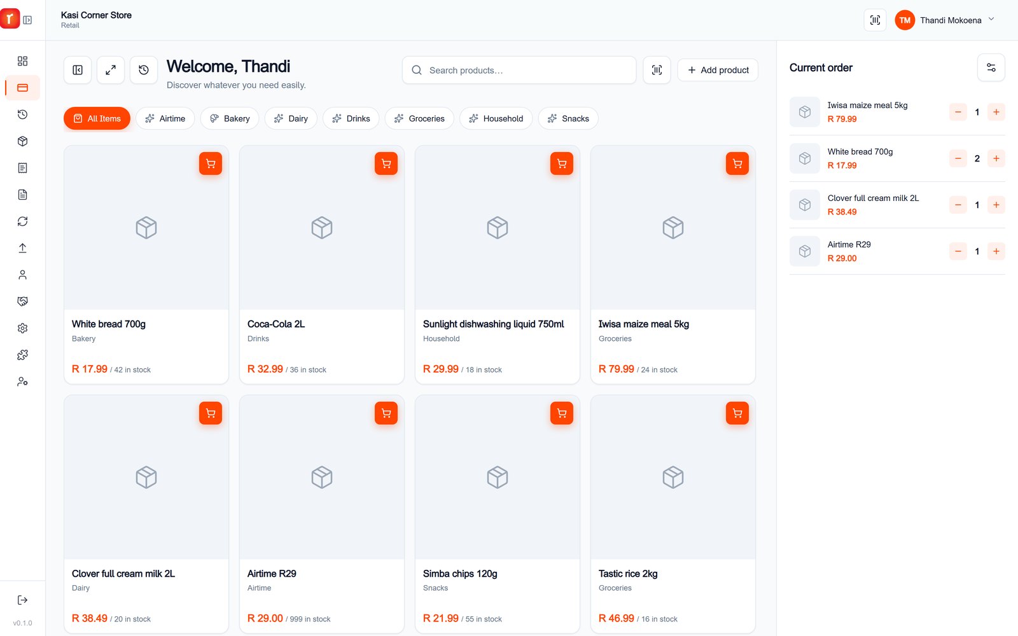This screenshot has width=1018, height=636.
Task: Add White bread 700g to cart
Action: point(211,163)
